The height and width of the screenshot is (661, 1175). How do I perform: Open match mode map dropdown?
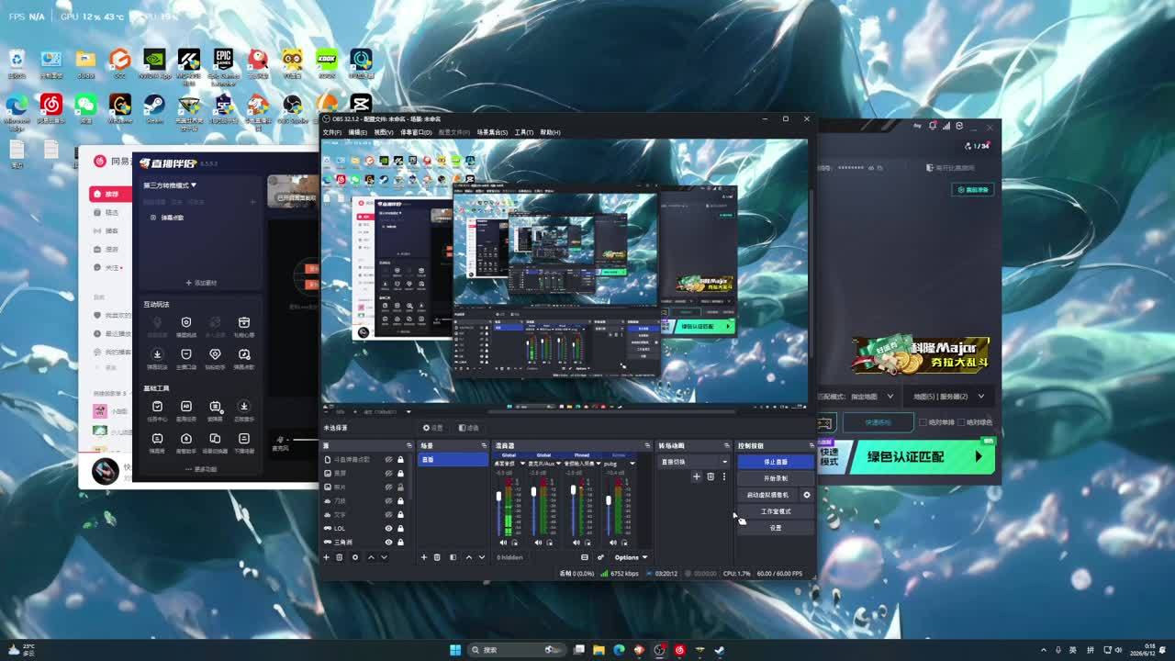857,397
